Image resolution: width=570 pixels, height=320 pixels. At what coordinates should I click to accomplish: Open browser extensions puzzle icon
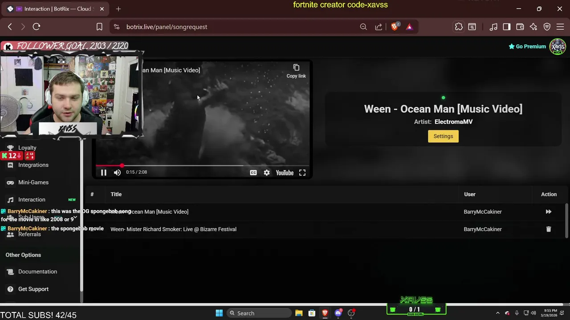click(x=459, y=27)
